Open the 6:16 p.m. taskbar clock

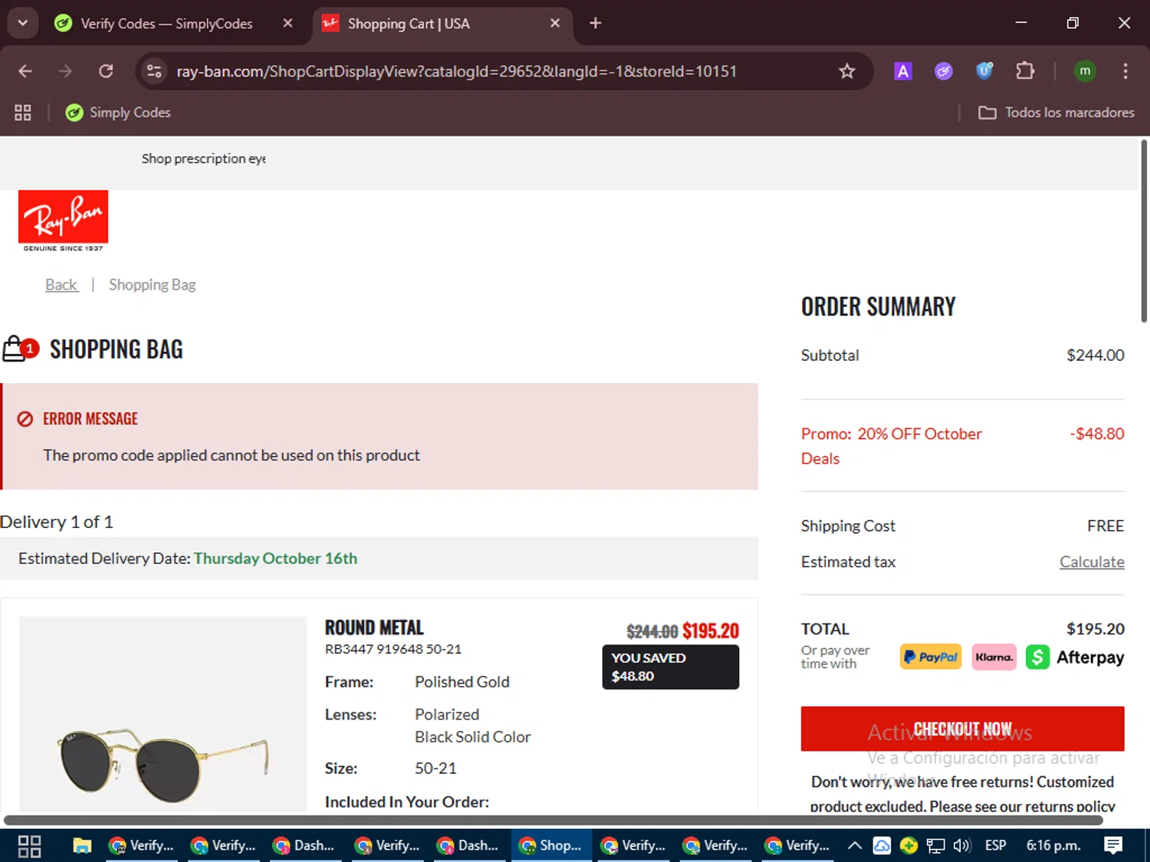[x=1053, y=846]
